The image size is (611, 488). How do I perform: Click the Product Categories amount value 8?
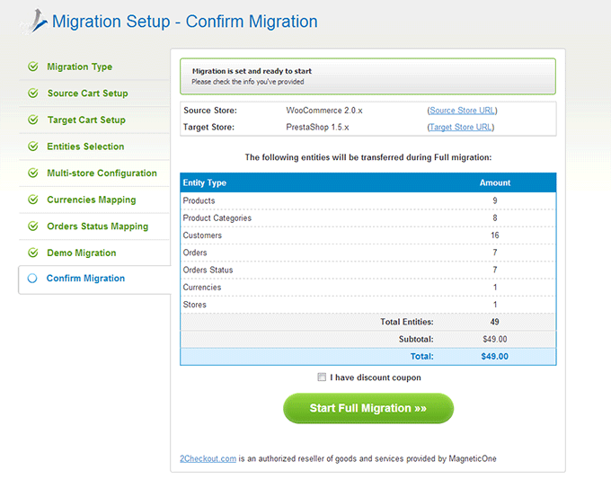coord(495,217)
